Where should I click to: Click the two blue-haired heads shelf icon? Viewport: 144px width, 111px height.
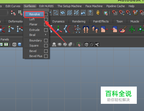95,29
